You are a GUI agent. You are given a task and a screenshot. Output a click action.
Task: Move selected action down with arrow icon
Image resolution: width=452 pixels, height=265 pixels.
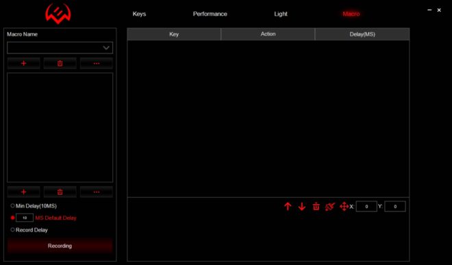point(302,207)
